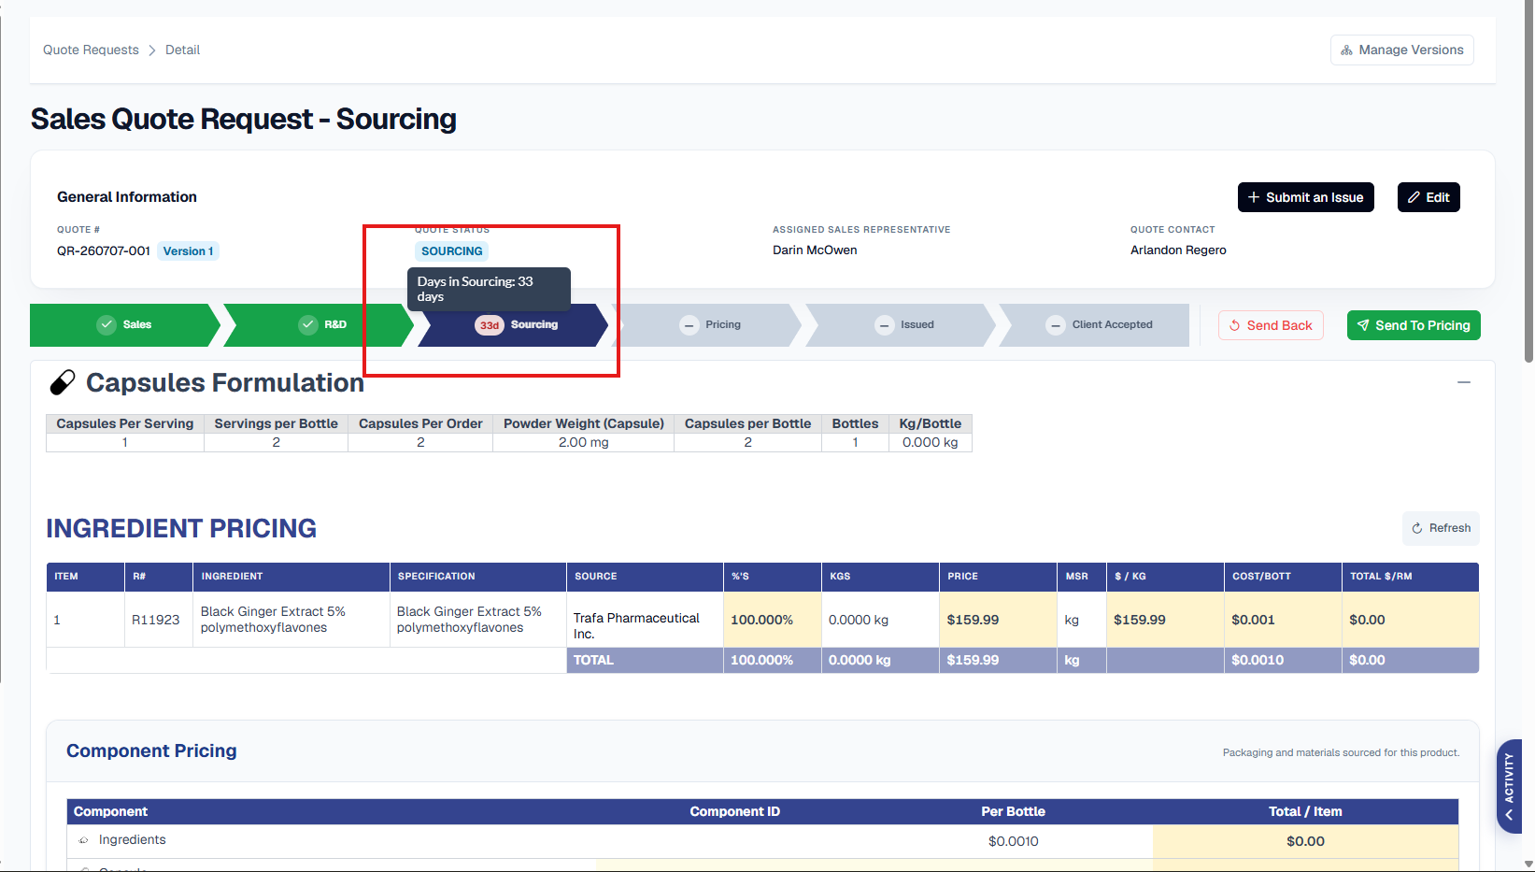Click Submit an Issue button
1535x872 pixels.
1305,197
